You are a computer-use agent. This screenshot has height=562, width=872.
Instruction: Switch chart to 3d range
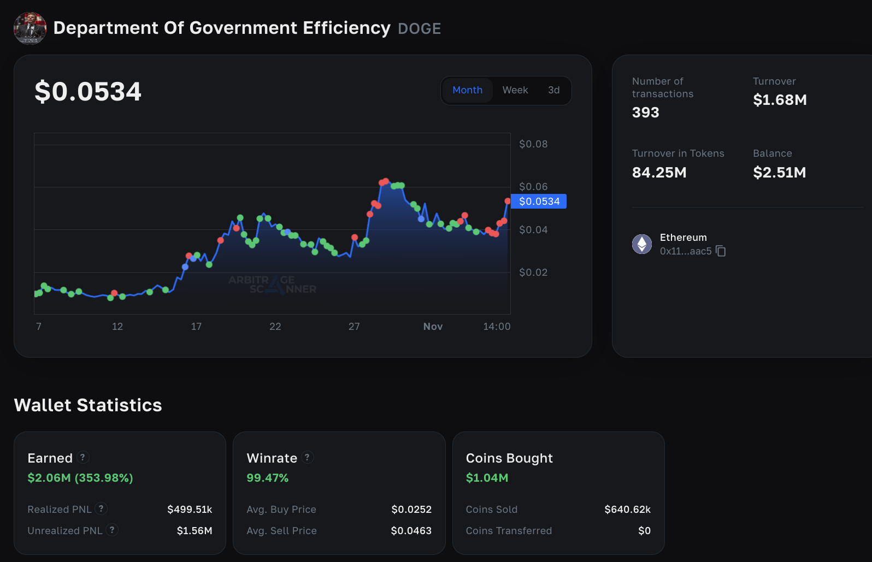554,90
